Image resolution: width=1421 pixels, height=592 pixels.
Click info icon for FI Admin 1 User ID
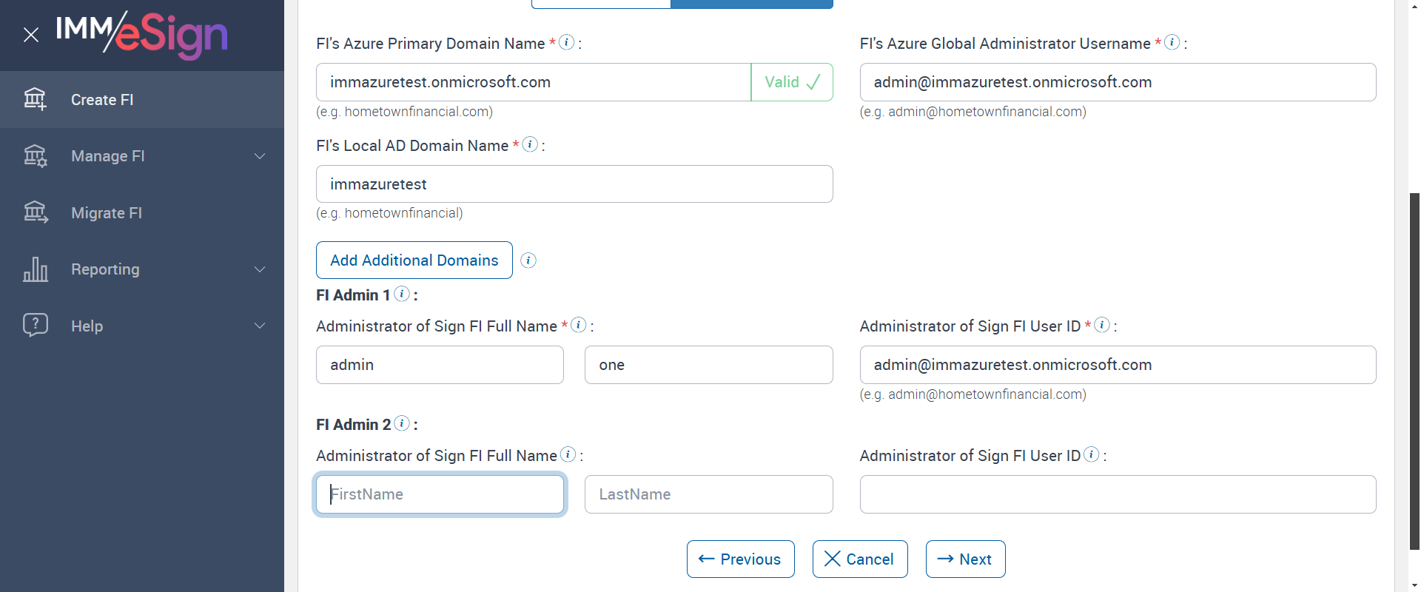coord(1102,325)
